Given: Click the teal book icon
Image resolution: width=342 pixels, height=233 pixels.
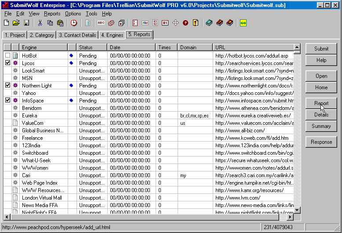Looking at the screenshot, I should (209, 23).
